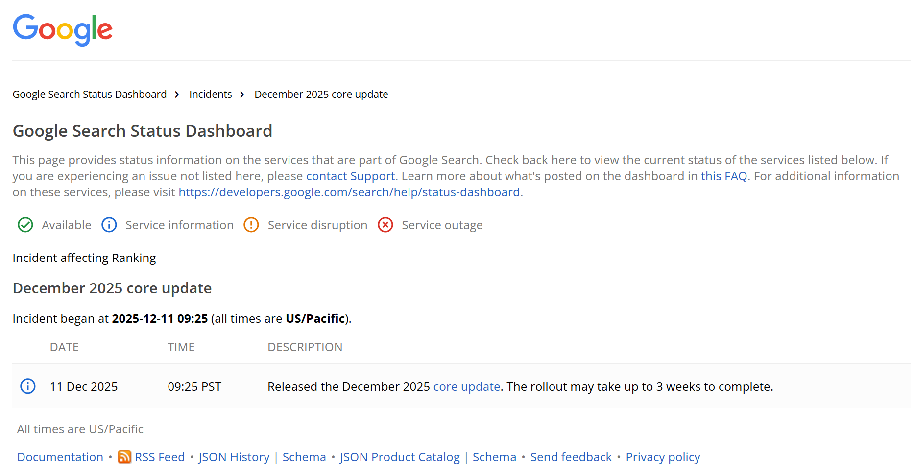Click the Google logo
Screen dimensions: 915x473
[62, 29]
